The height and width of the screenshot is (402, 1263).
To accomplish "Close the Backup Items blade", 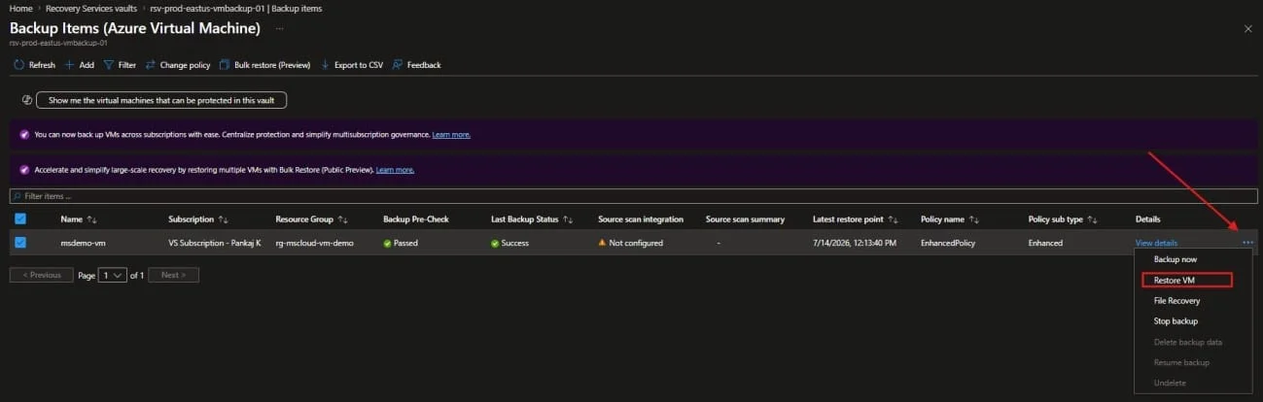I will [x=1247, y=29].
